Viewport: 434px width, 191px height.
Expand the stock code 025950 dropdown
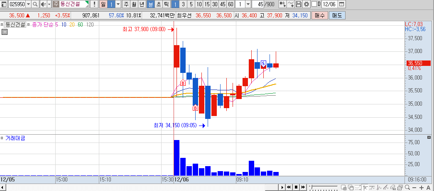28,4
